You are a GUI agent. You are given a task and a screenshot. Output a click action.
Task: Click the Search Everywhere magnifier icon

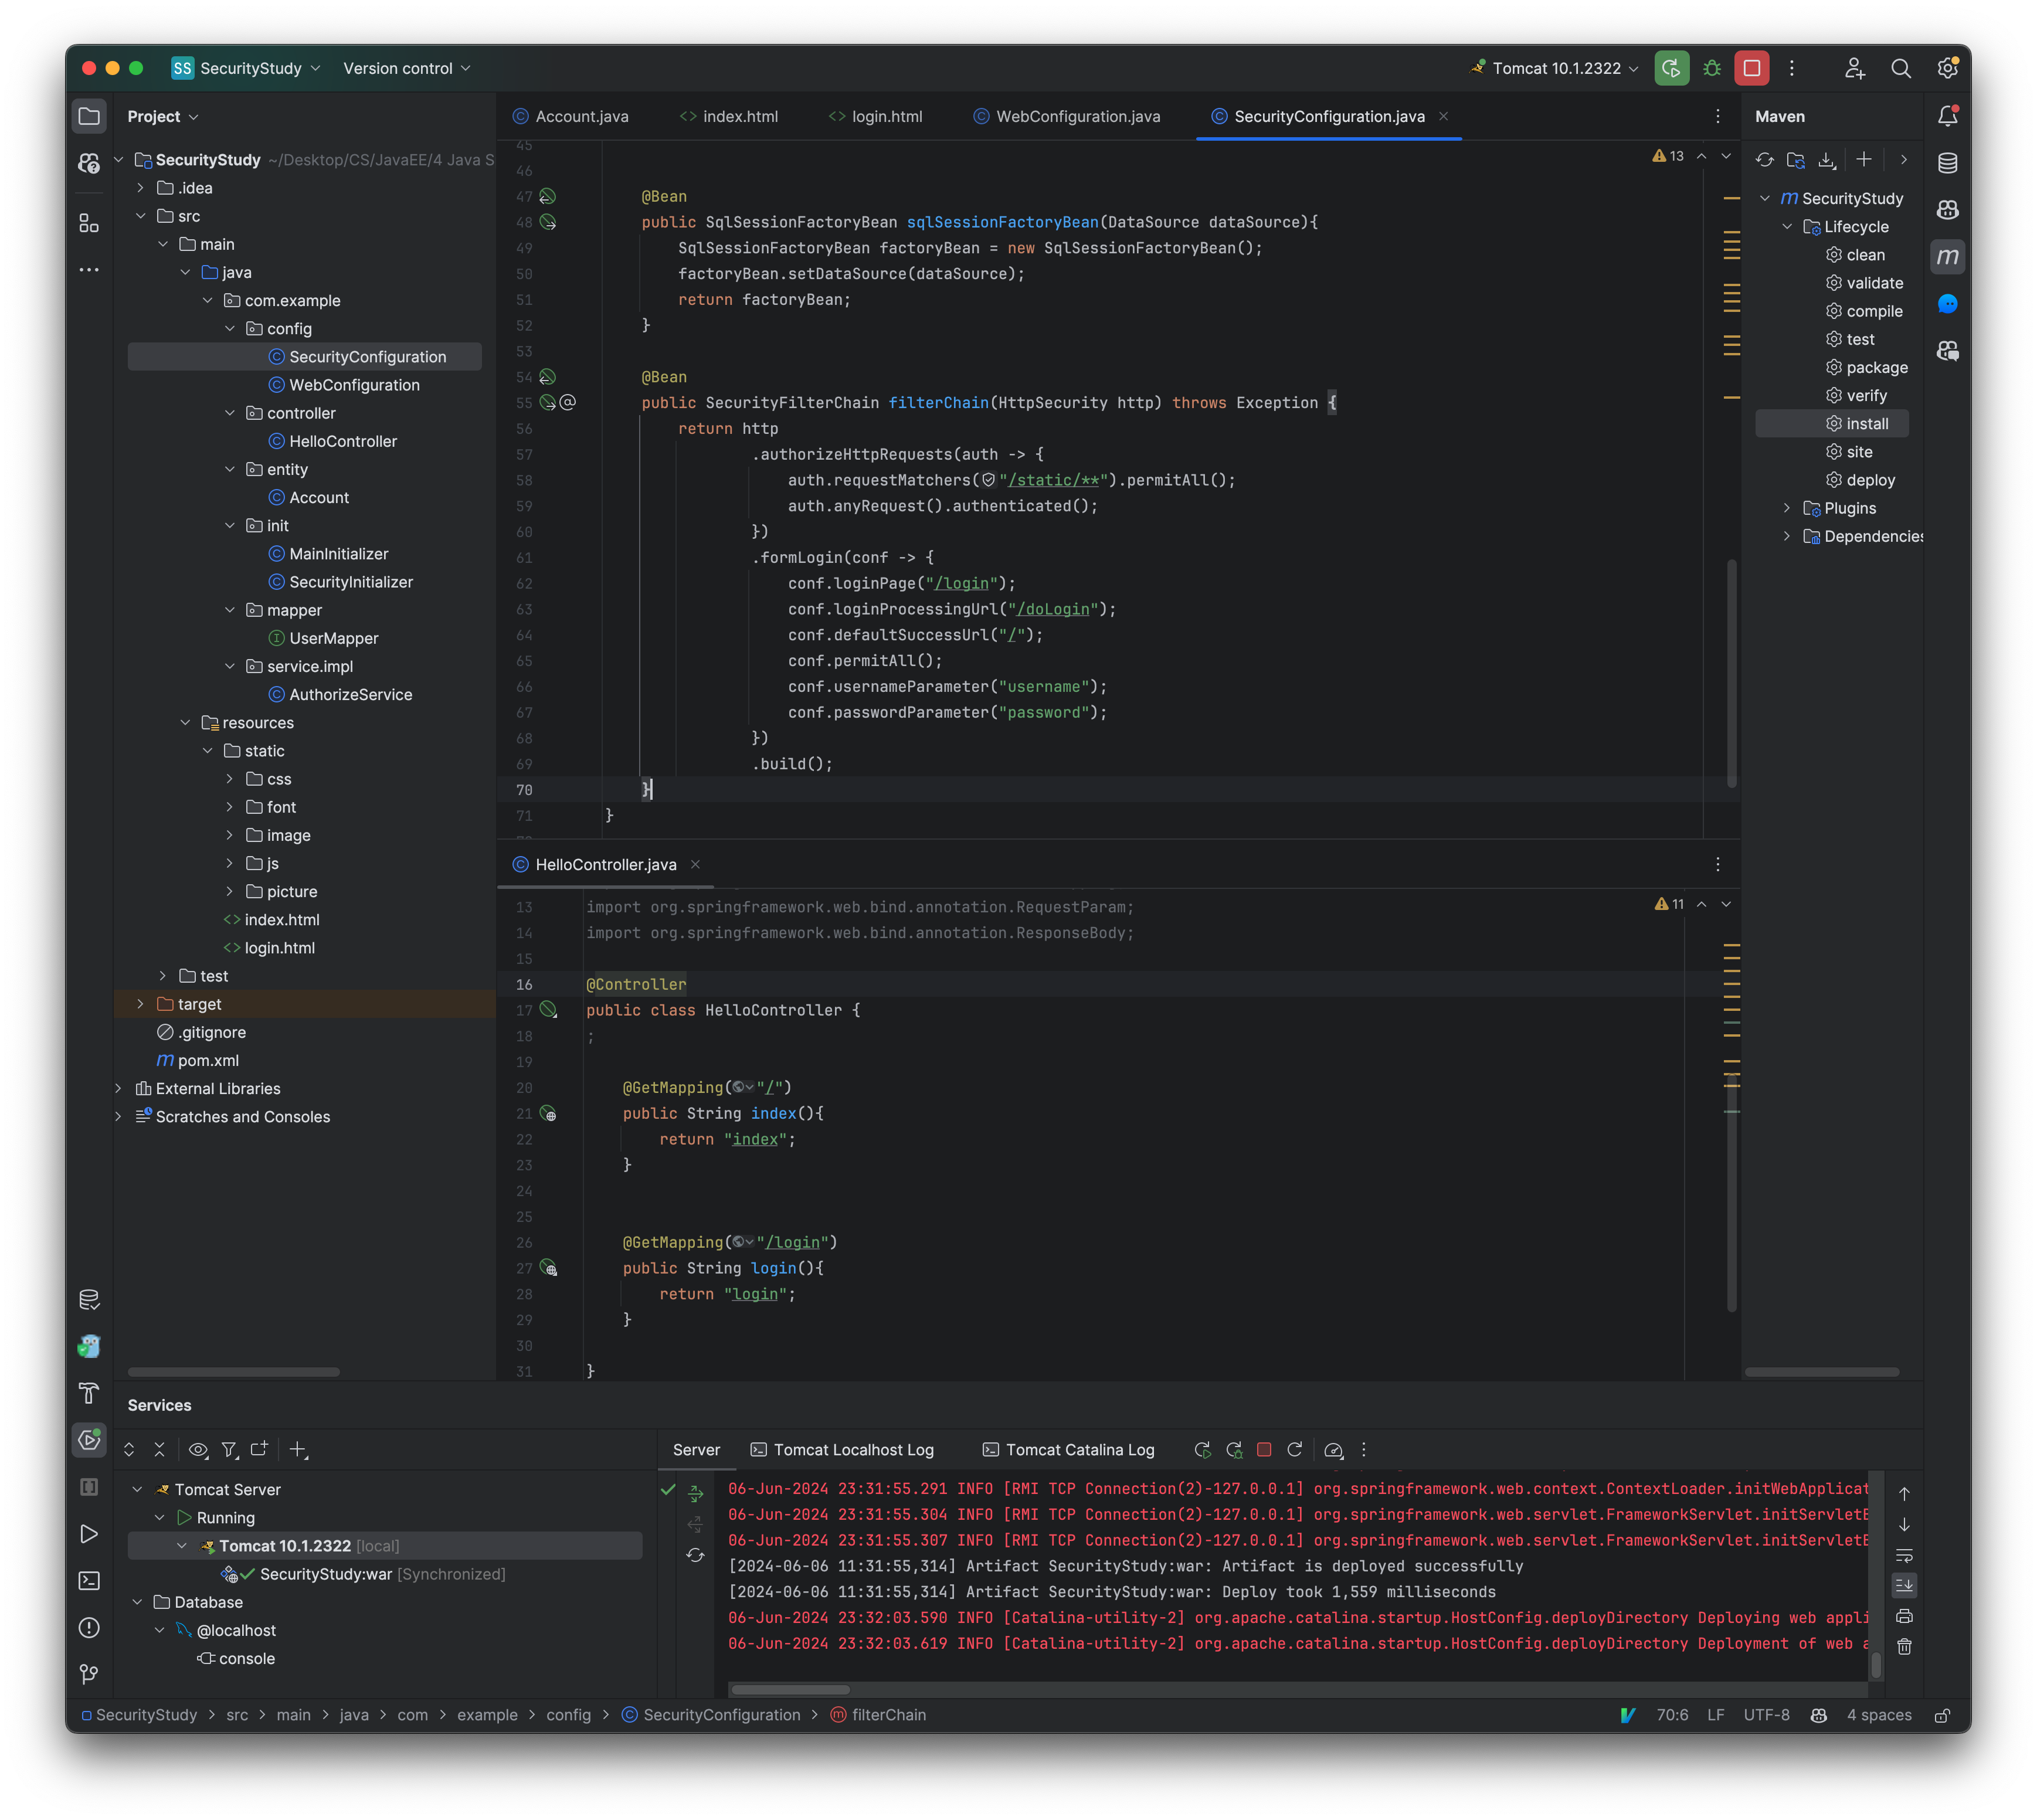coord(1902,68)
